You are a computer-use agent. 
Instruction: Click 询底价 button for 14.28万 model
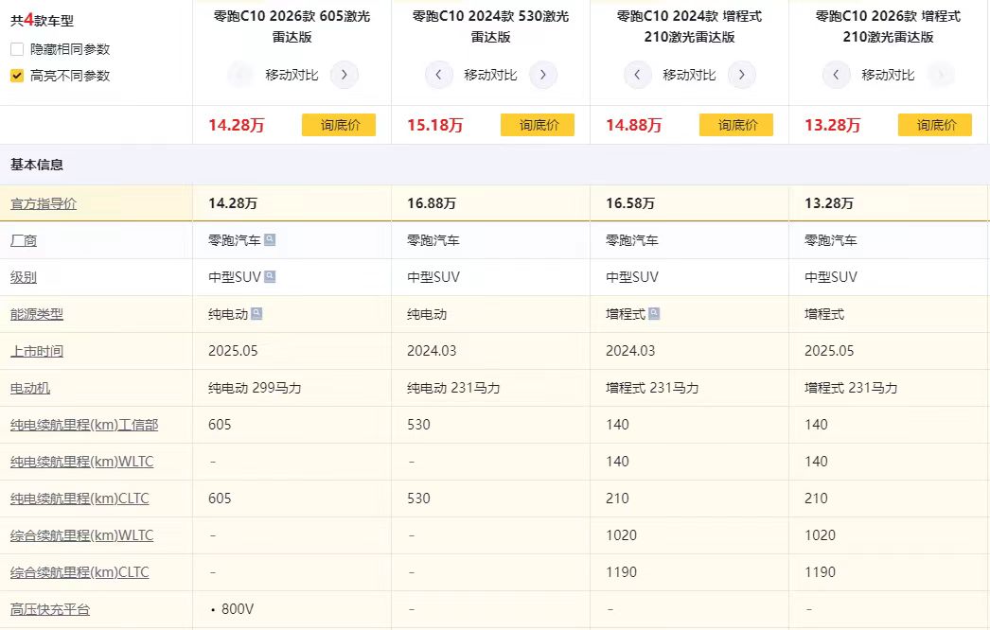pyautogui.click(x=339, y=125)
